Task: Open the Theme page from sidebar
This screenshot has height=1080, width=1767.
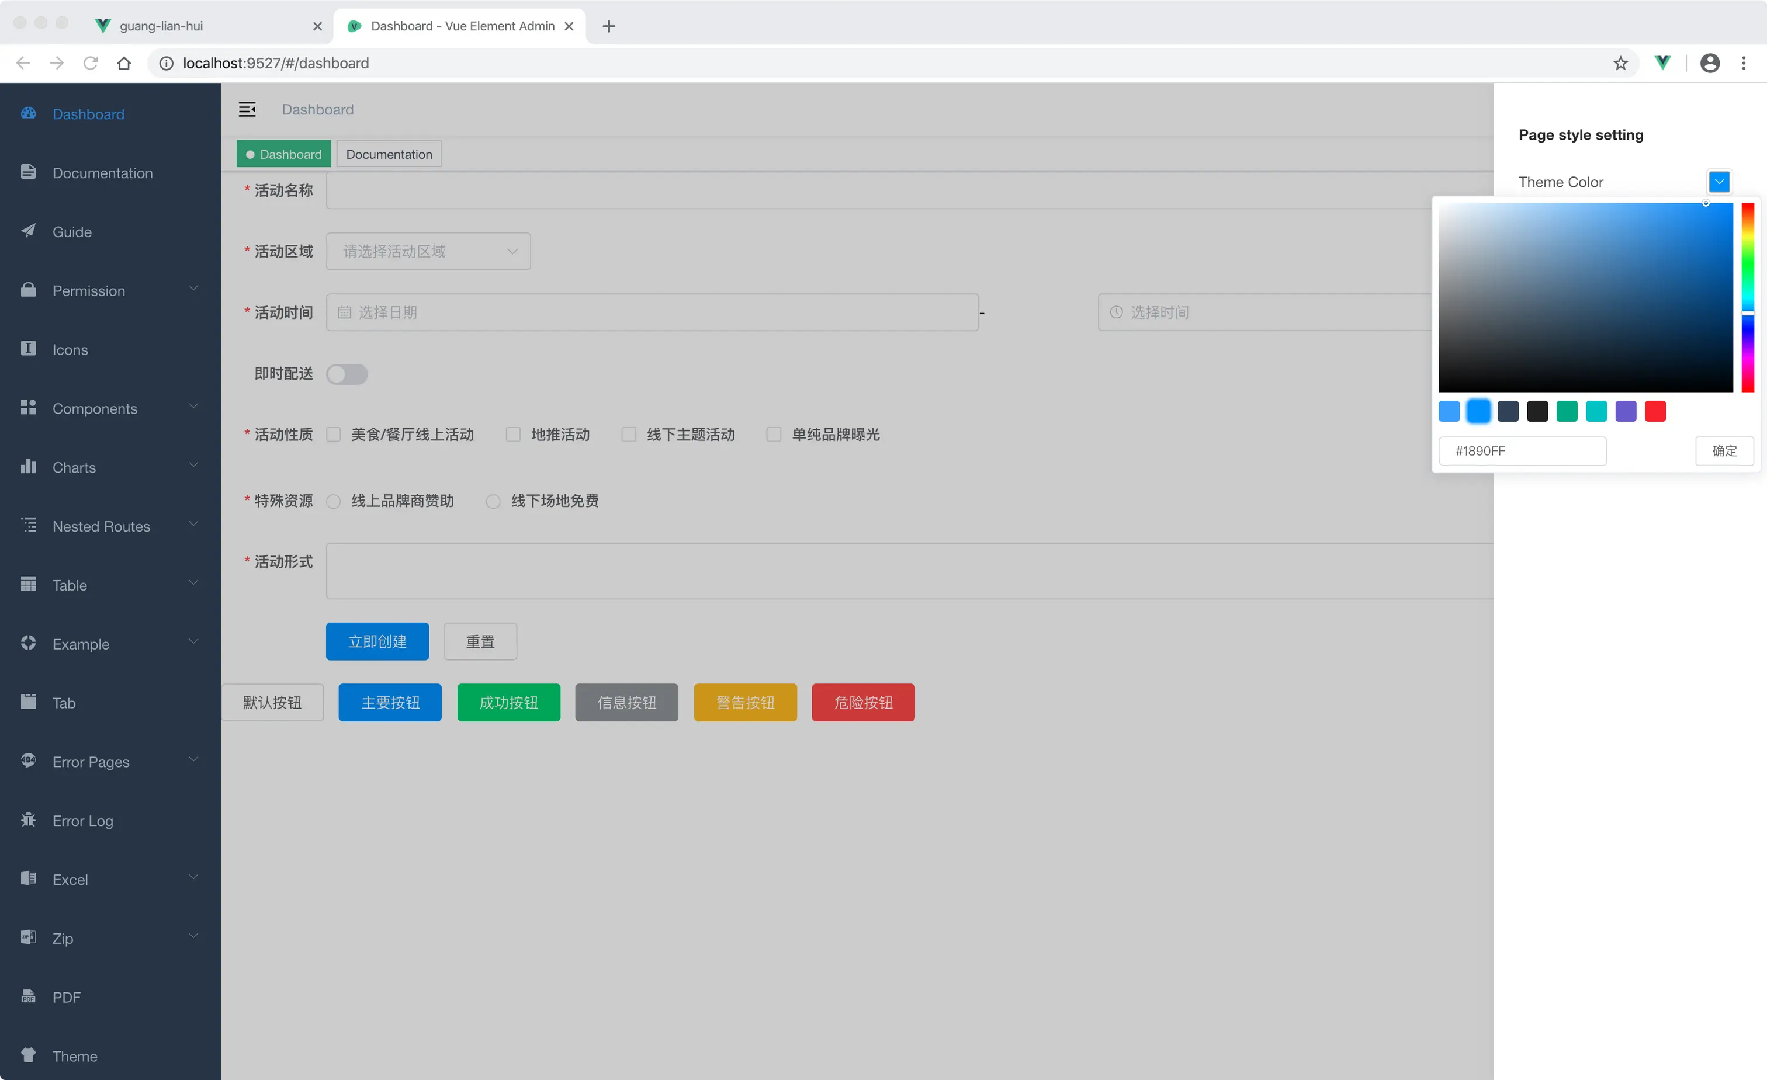Action: click(75, 1055)
